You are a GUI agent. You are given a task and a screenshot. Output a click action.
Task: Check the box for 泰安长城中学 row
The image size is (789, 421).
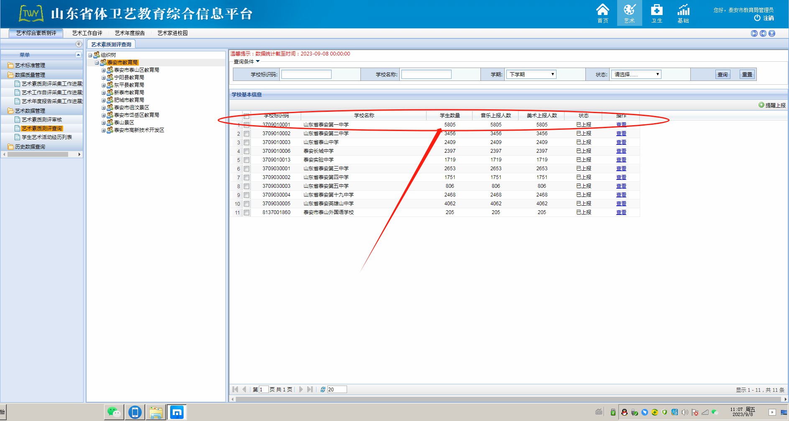pyautogui.click(x=247, y=151)
